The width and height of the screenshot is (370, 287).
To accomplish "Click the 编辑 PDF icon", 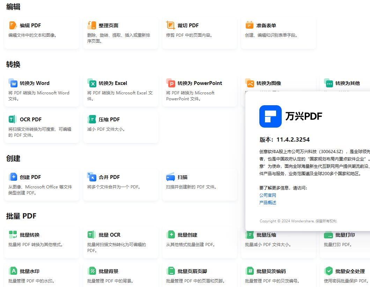I will [x=13, y=25].
